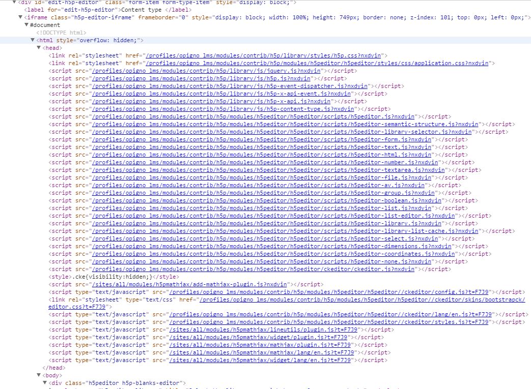Open the widget/lang/en.js link
Screen dimensions: 531x389
[260, 360]
